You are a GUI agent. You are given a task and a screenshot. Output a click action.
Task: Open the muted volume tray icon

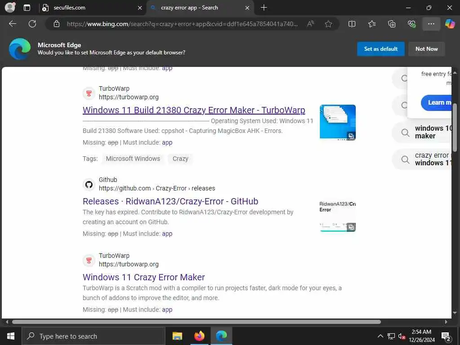[x=402, y=336]
